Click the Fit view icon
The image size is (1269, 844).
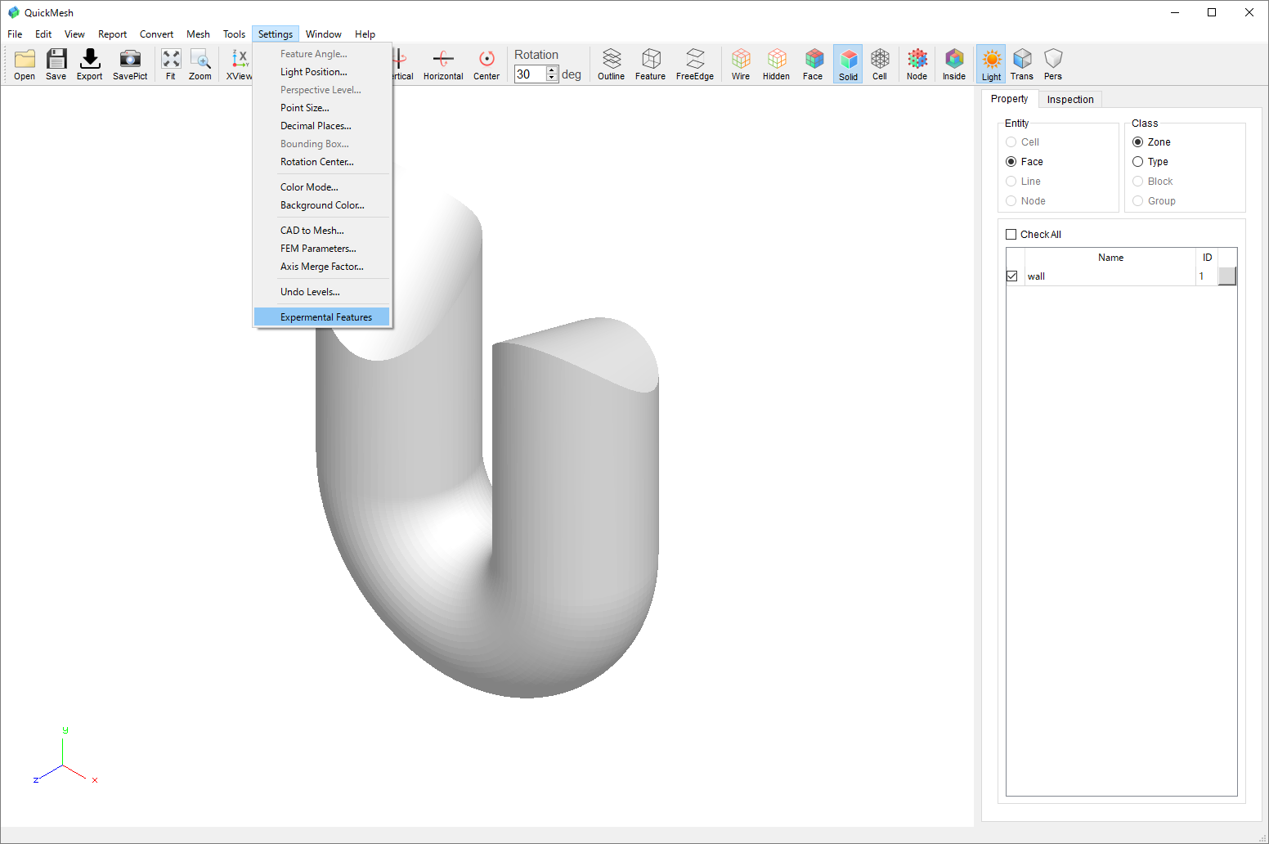point(171,64)
